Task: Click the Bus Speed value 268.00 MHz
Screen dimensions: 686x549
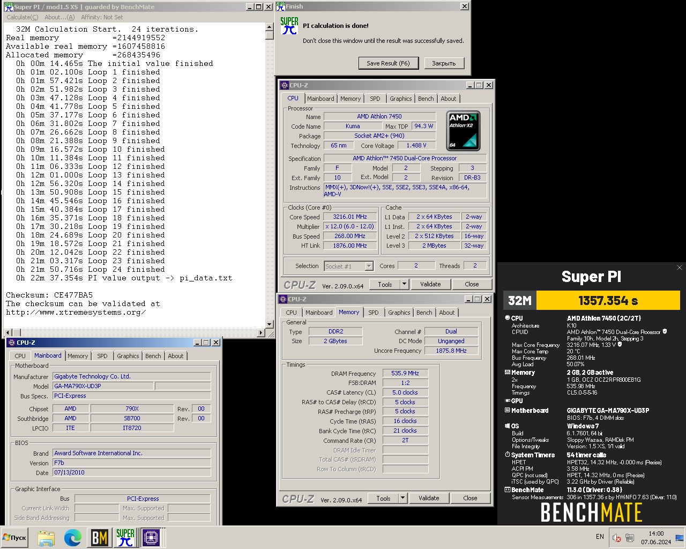Action: coord(350,236)
